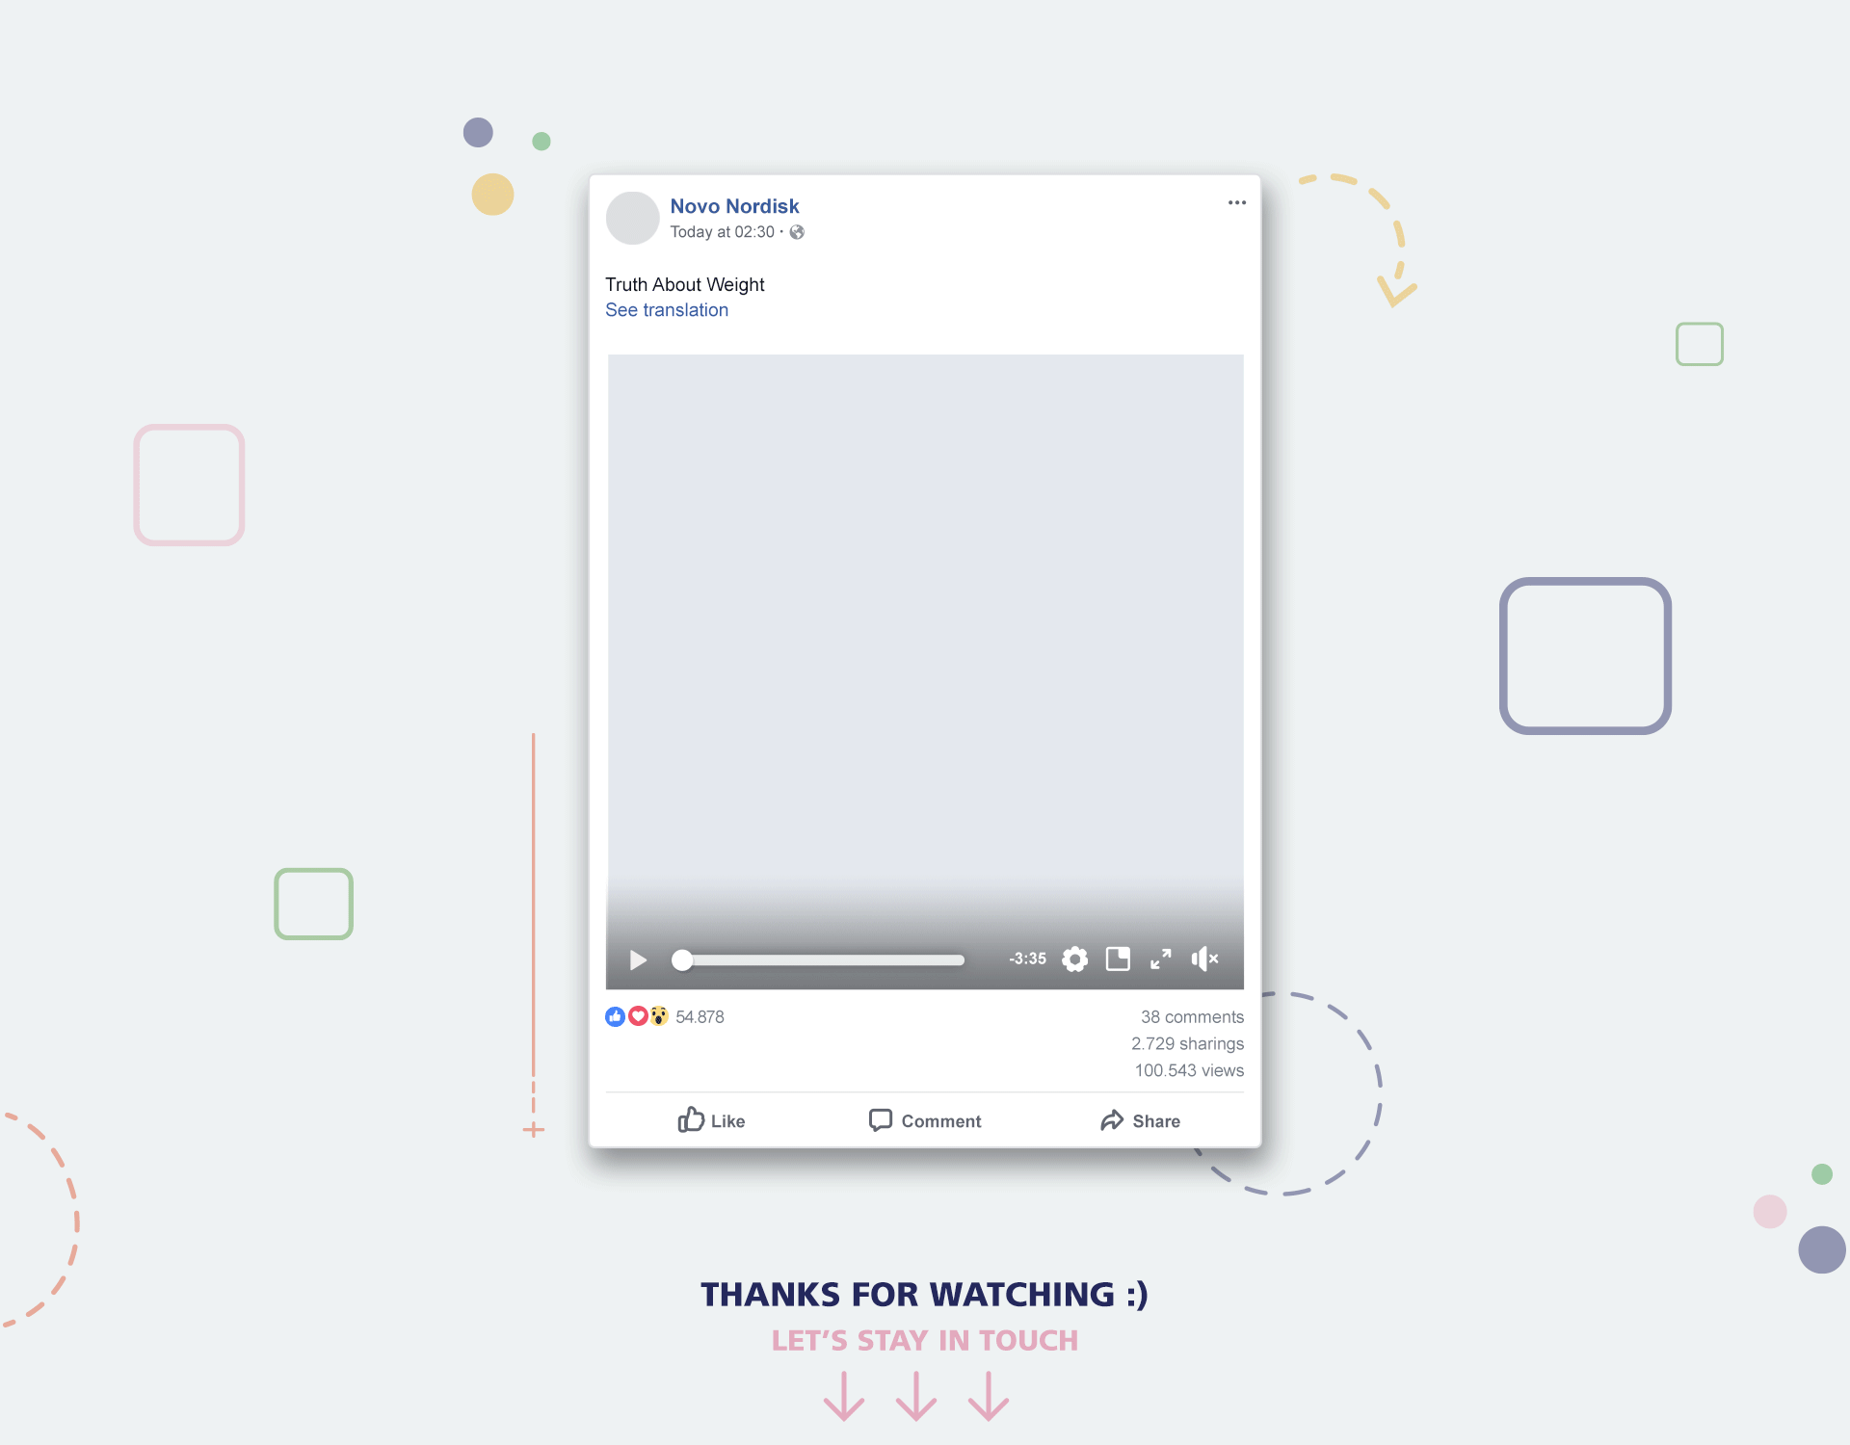Click the Share button
Screen dimensions: 1850x1445
(x=1140, y=1121)
